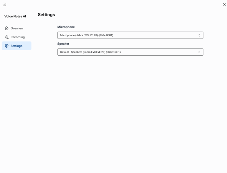Click the (0b0e:0301) ID in Speaker field

113,52
